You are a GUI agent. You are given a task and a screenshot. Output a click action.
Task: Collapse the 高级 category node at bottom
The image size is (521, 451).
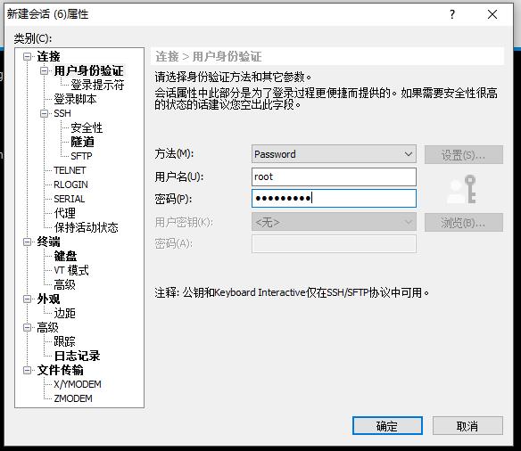pos(28,327)
